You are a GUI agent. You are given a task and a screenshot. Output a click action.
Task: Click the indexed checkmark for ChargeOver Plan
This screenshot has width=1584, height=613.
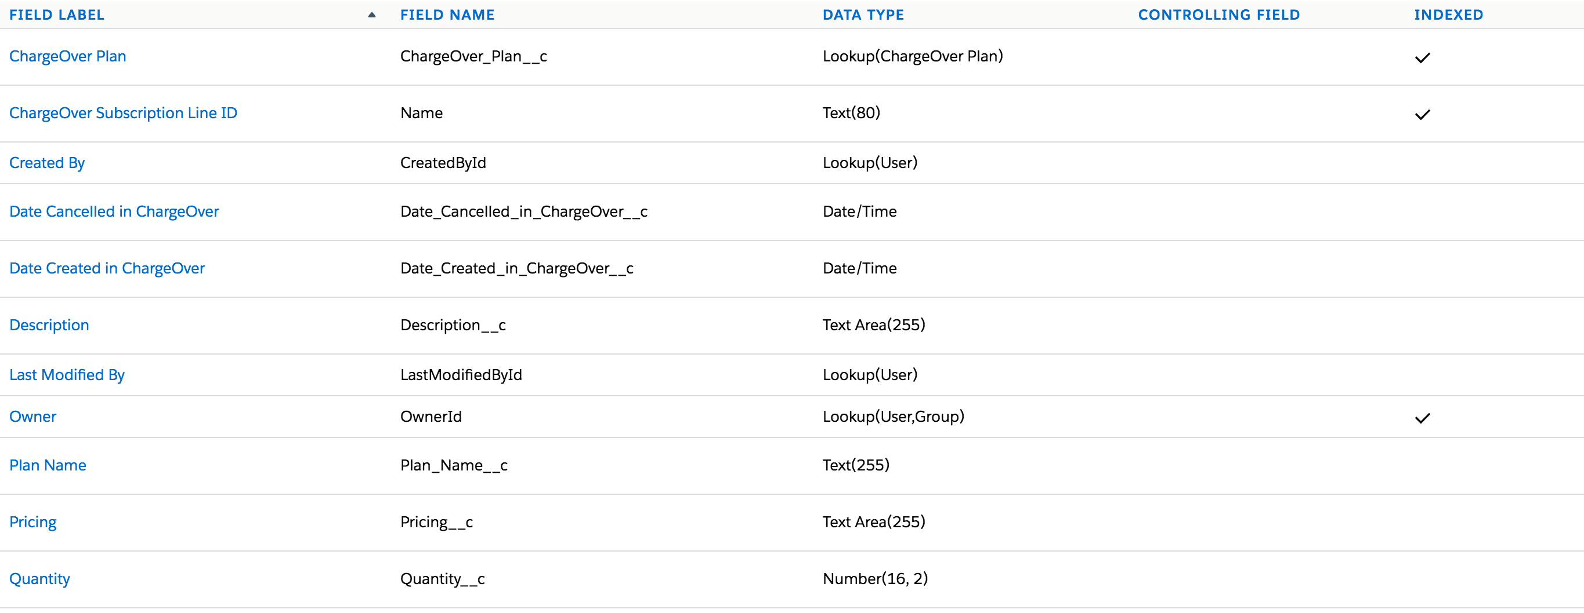click(1422, 58)
